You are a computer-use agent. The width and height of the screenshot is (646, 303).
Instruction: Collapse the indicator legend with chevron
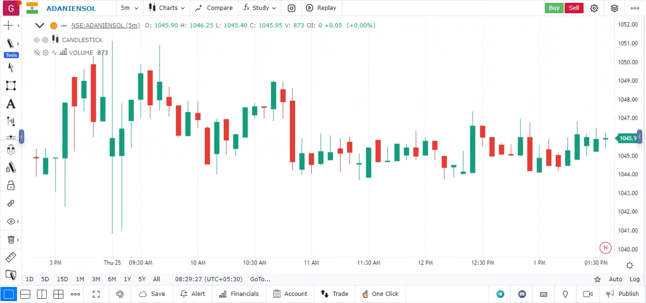[x=40, y=26]
